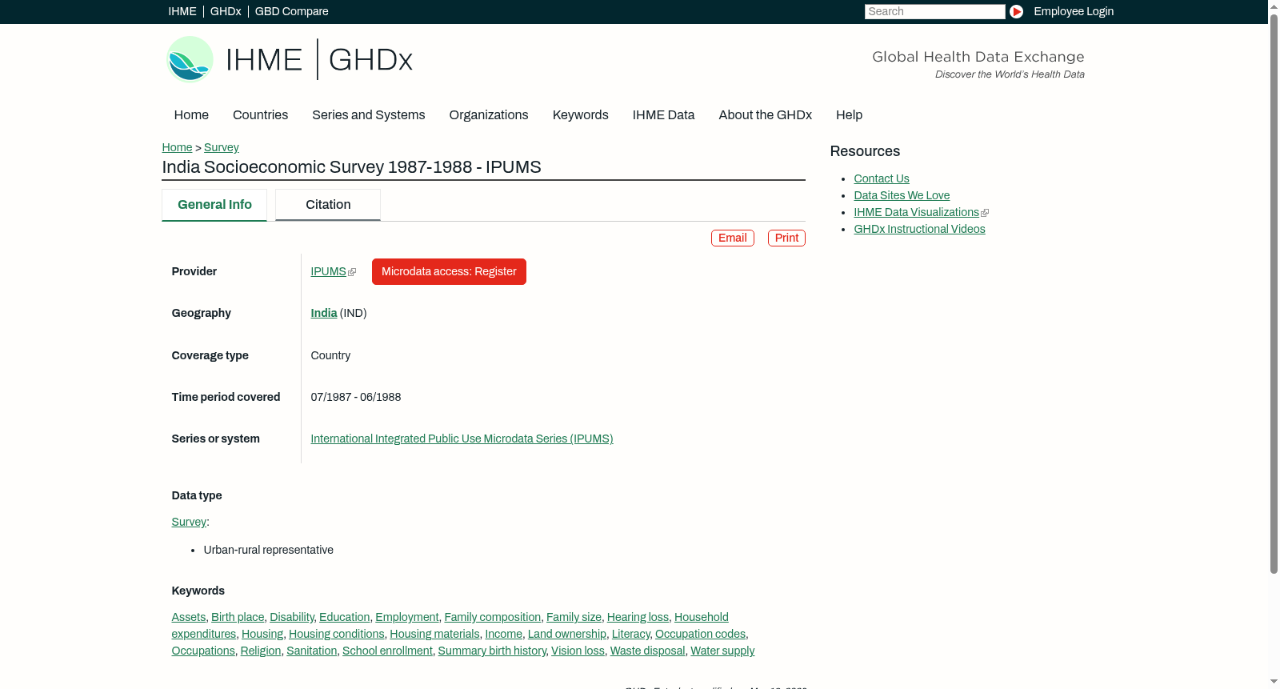Open the Religion keyword
Image resolution: width=1280 pixels, height=689 pixels.
point(261,651)
